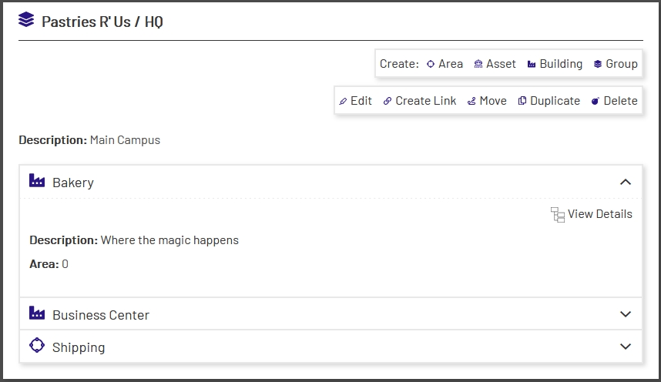Click the Bakery row title
The height and width of the screenshot is (382, 661).
click(x=73, y=183)
